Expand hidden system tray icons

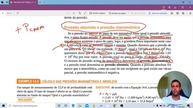[x=154, y=106]
